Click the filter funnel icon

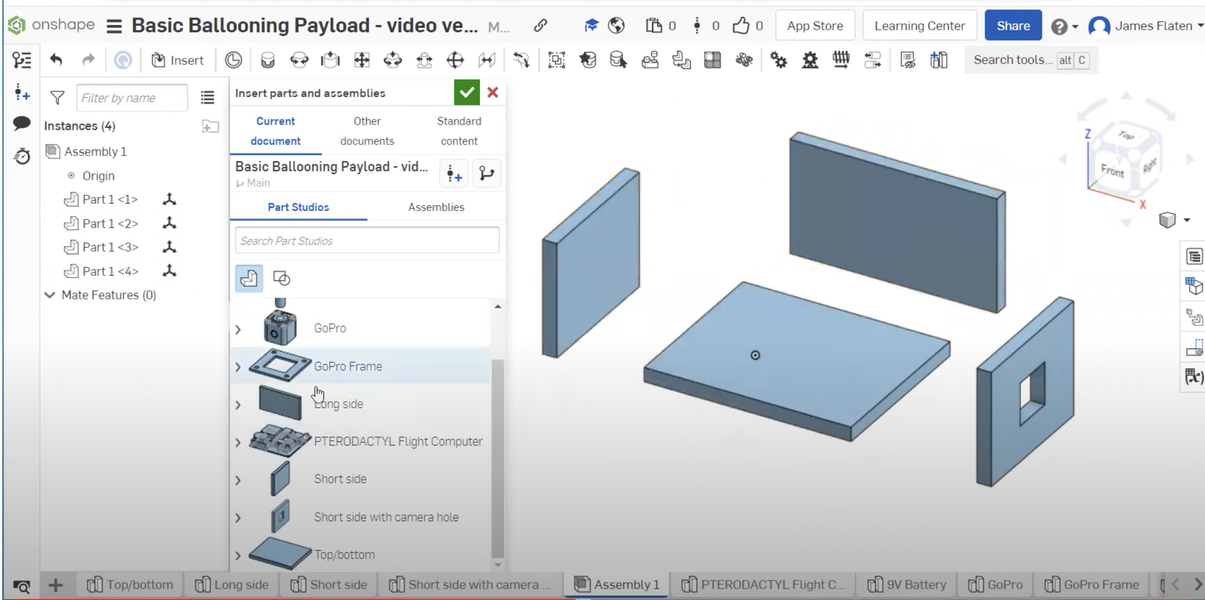[x=57, y=98]
